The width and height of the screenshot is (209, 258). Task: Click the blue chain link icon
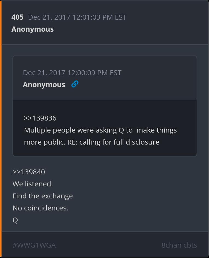pyautogui.click(x=75, y=84)
